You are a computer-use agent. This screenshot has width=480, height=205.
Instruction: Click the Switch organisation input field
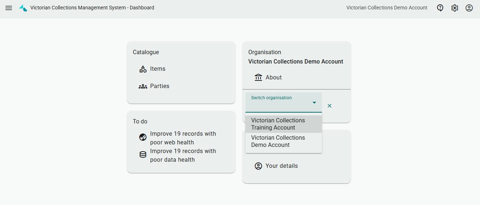278,105
